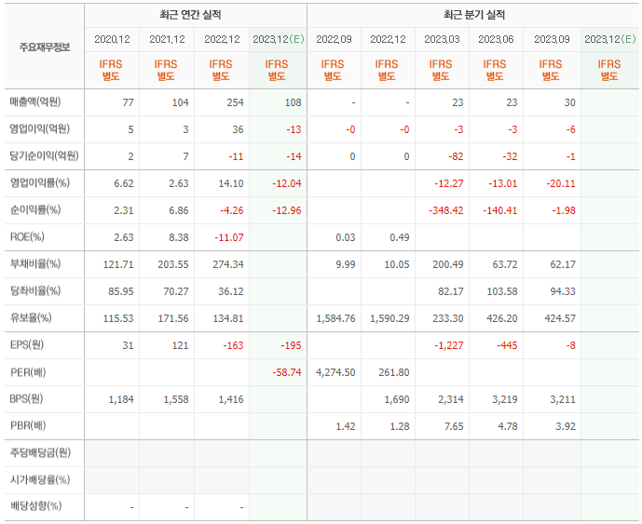
Task: Click EPS value -1,227
Action: [x=449, y=345]
